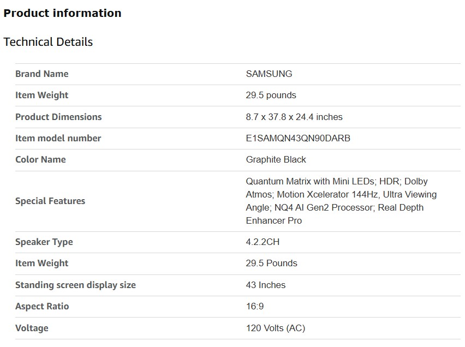Screen dimensions: 465x347
Task: Click the Speaker Type label
Action: tap(44, 242)
